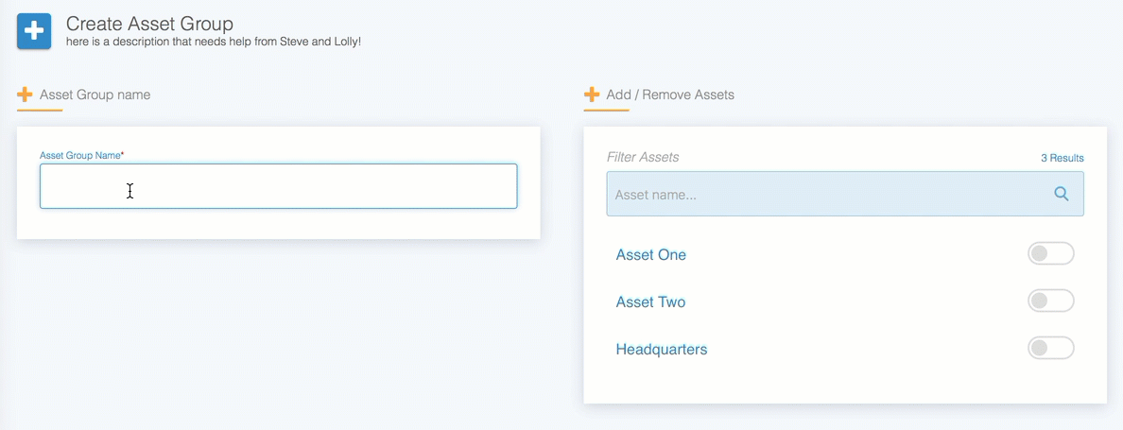
Task: Select the Asset Two link
Action: 651,301
